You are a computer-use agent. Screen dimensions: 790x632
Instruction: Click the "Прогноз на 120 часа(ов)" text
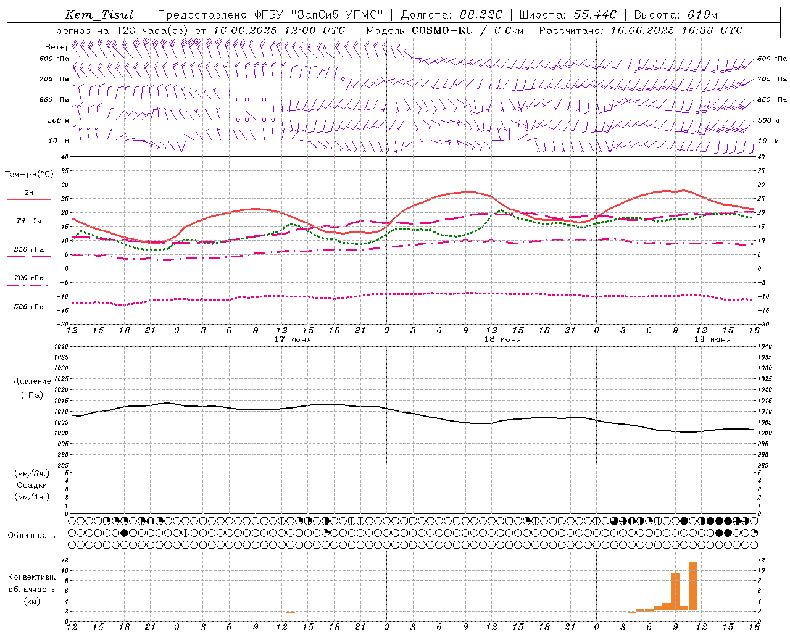119,30
